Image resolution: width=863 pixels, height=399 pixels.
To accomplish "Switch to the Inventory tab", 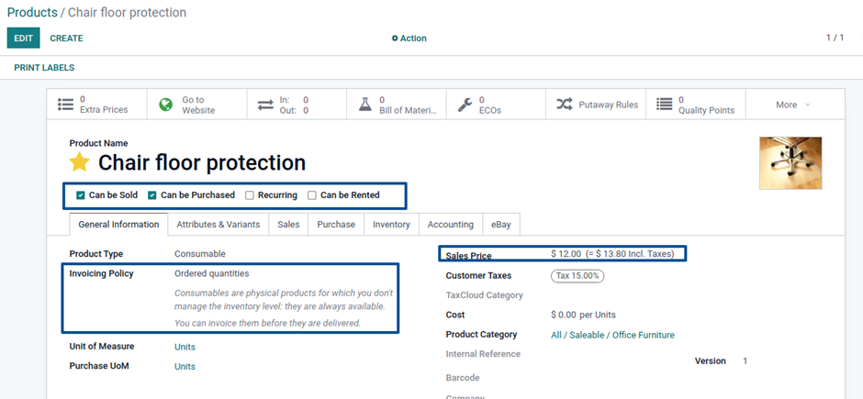I will point(391,224).
